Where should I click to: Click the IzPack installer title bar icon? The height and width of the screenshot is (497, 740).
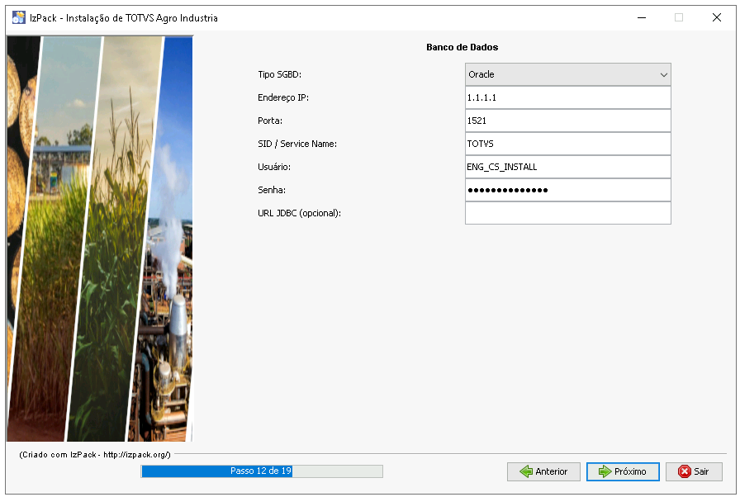click(x=18, y=17)
